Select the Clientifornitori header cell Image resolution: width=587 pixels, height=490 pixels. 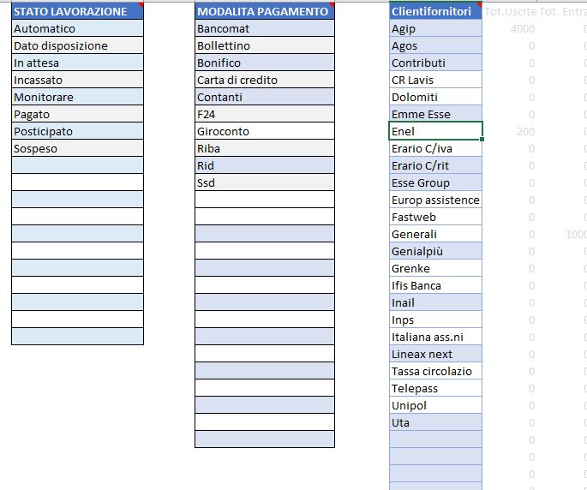coord(436,11)
